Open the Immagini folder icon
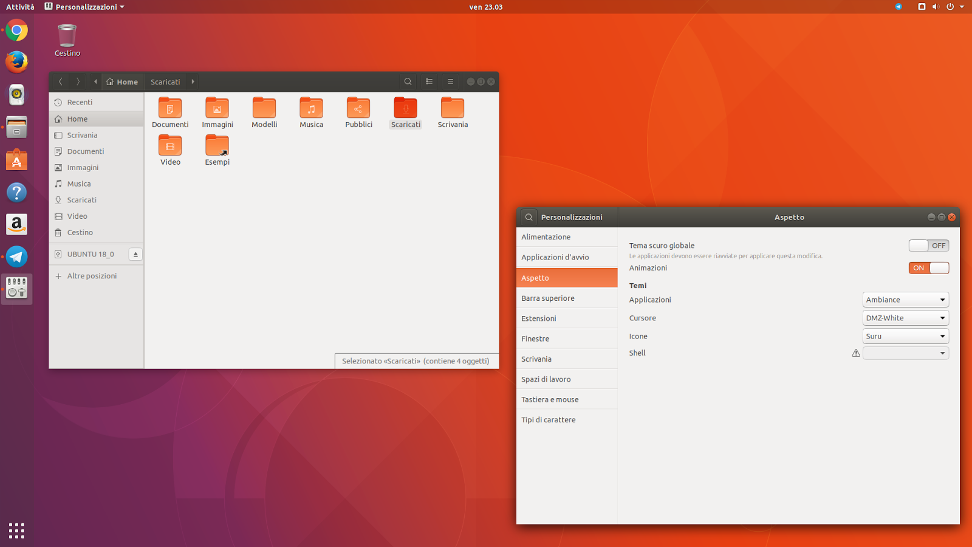This screenshot has width=972, height=547. pos(217,108)
